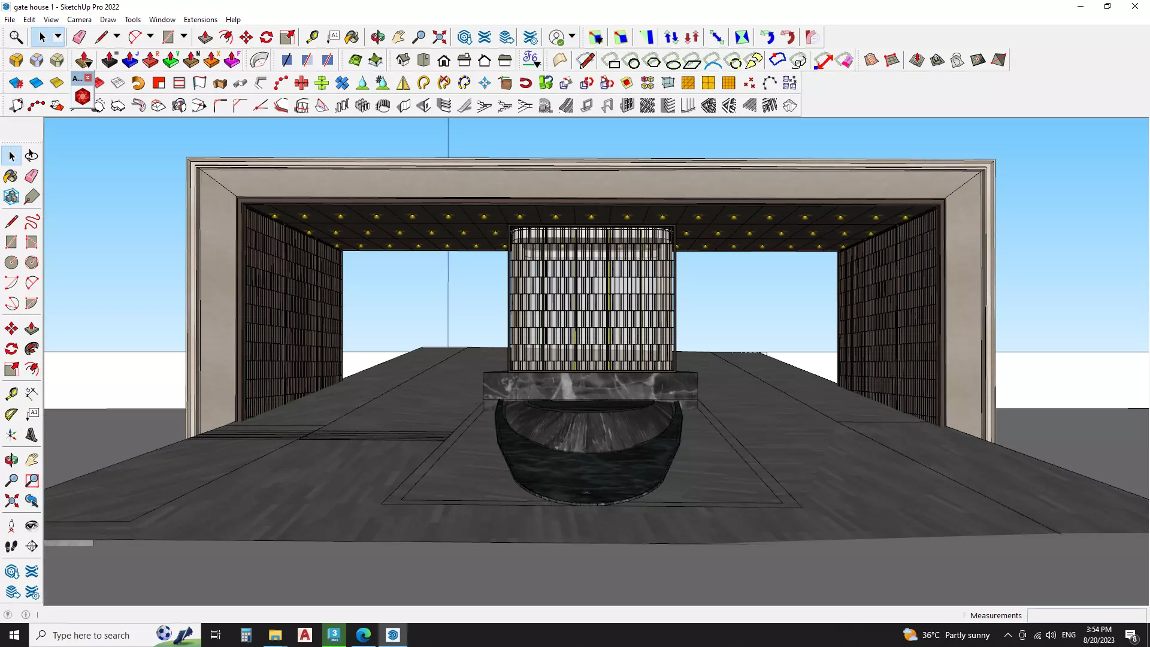The height and width of the screenshot is (647, 1150).
Task: Choose the Walk tool footprints icon
Action: coord(11,546)
